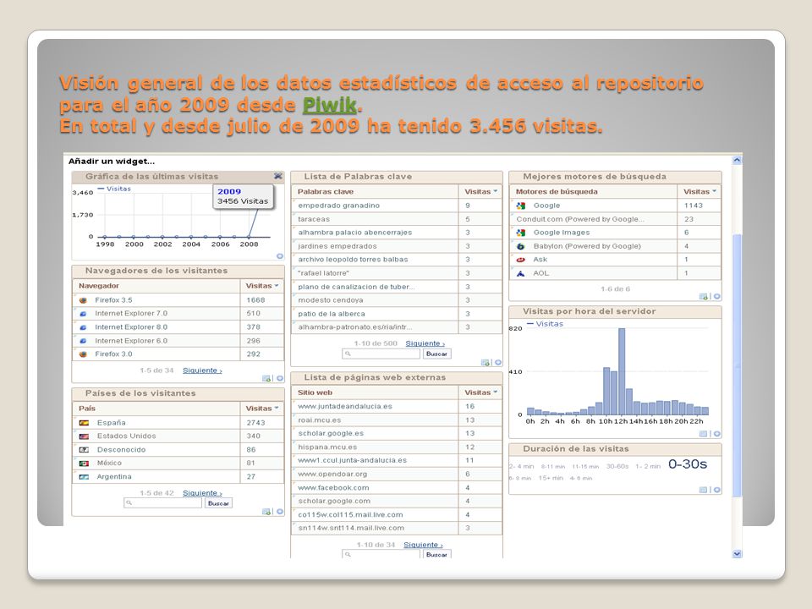Sort external websites table by Visitas
Screen dimensions: 812x609
(x=480, y=392)
